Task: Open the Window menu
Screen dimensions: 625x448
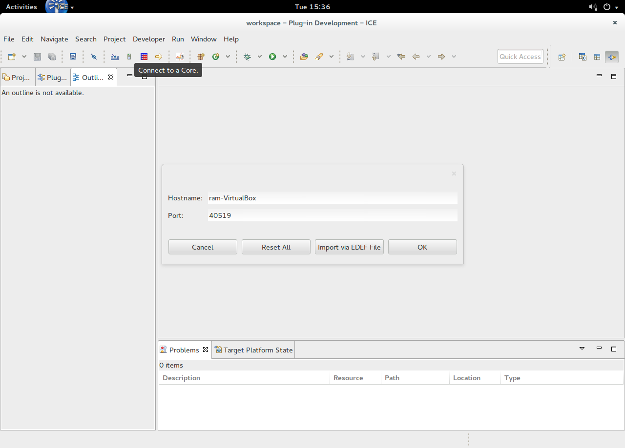Action: point(204,39)
